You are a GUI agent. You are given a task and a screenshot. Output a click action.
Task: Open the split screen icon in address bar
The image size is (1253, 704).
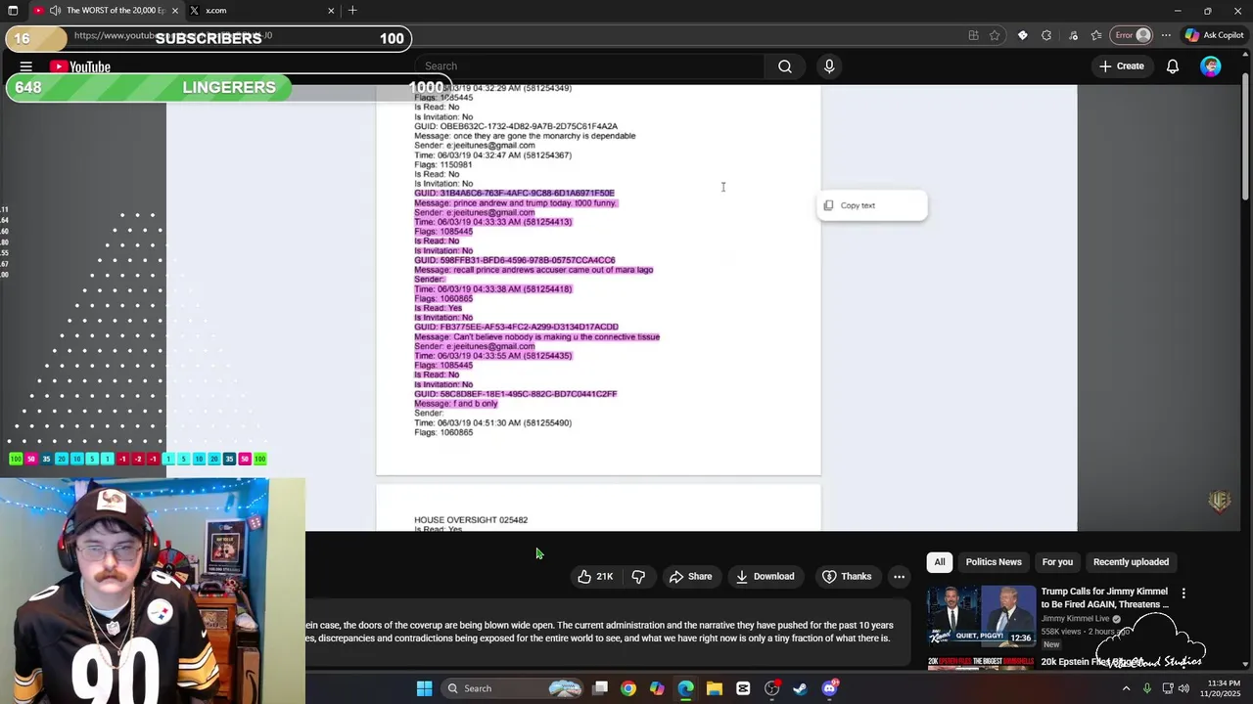coord(973,35)
